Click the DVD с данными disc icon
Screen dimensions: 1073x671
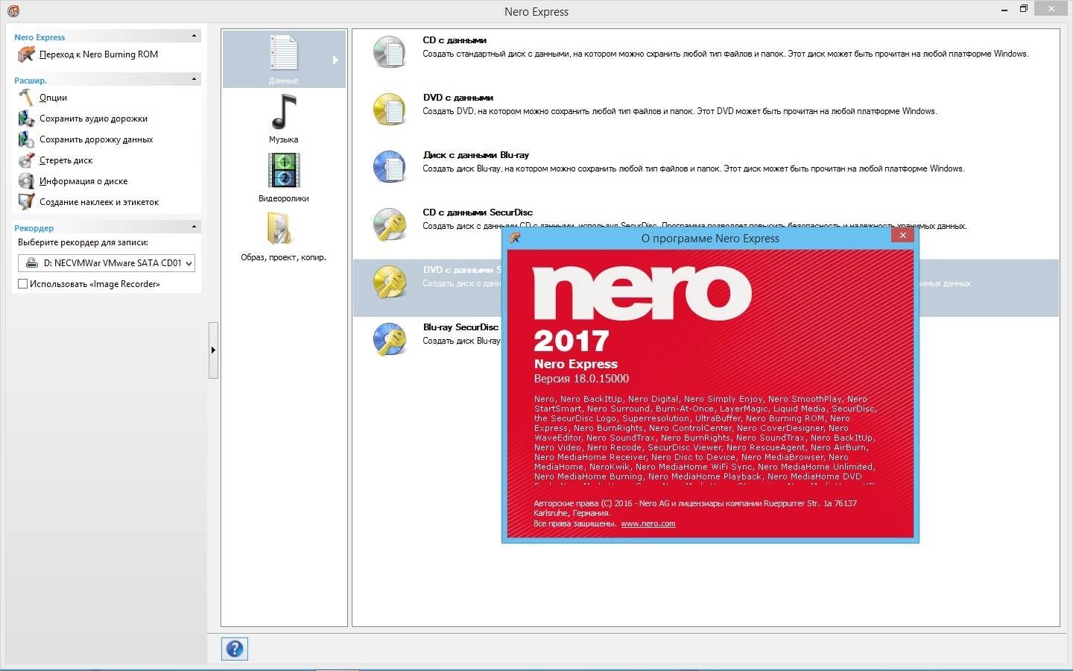click(x=390, y=110)
